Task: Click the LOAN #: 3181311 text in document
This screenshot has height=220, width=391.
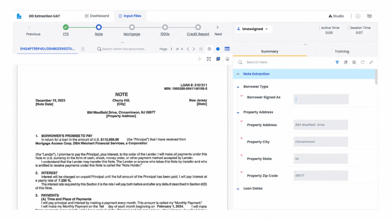Action: (194, 85)
